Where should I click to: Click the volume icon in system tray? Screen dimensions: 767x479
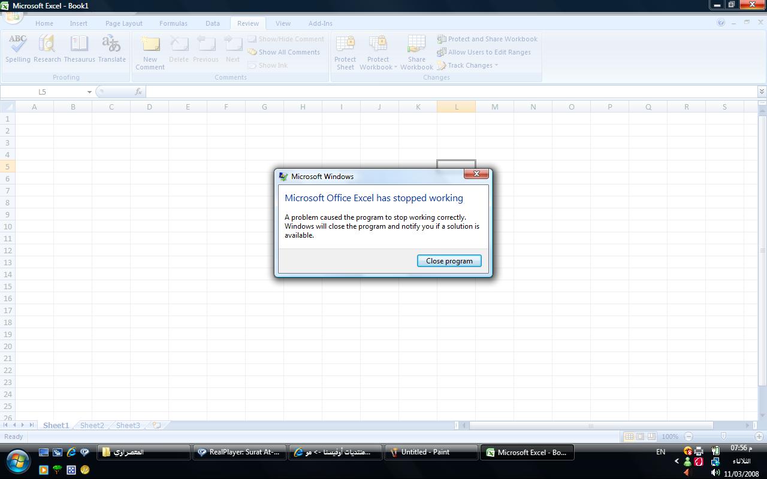(x=715, y=473)
